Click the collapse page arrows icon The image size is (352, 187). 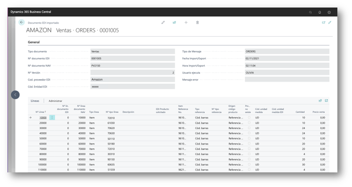click(329, 23)
